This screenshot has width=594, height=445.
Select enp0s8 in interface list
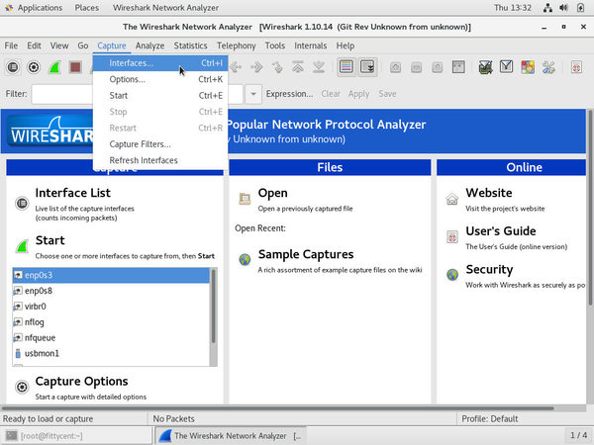tap(111, 291)
